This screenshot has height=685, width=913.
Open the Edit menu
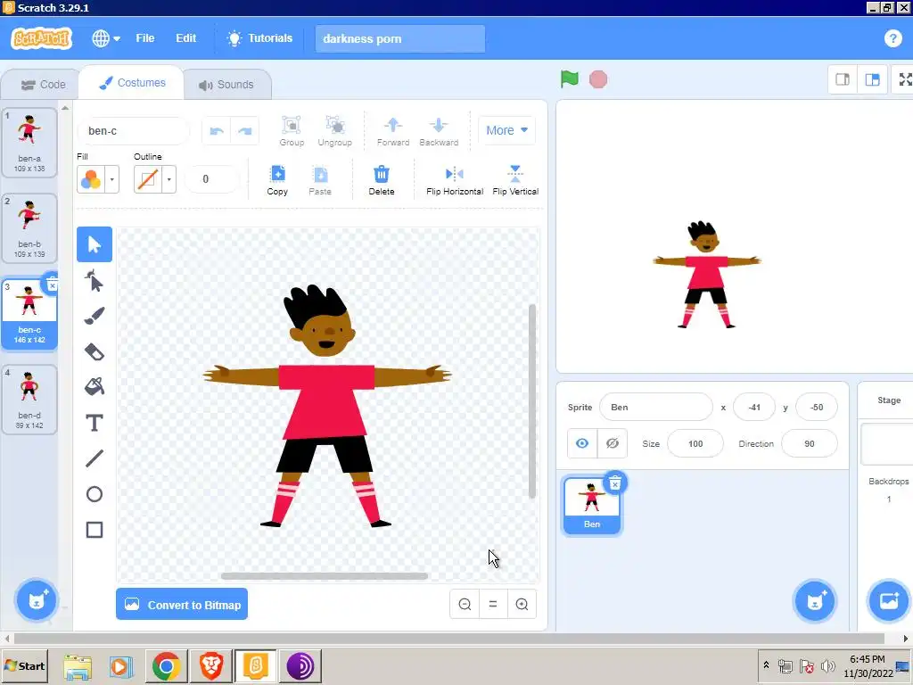(185, 38)
